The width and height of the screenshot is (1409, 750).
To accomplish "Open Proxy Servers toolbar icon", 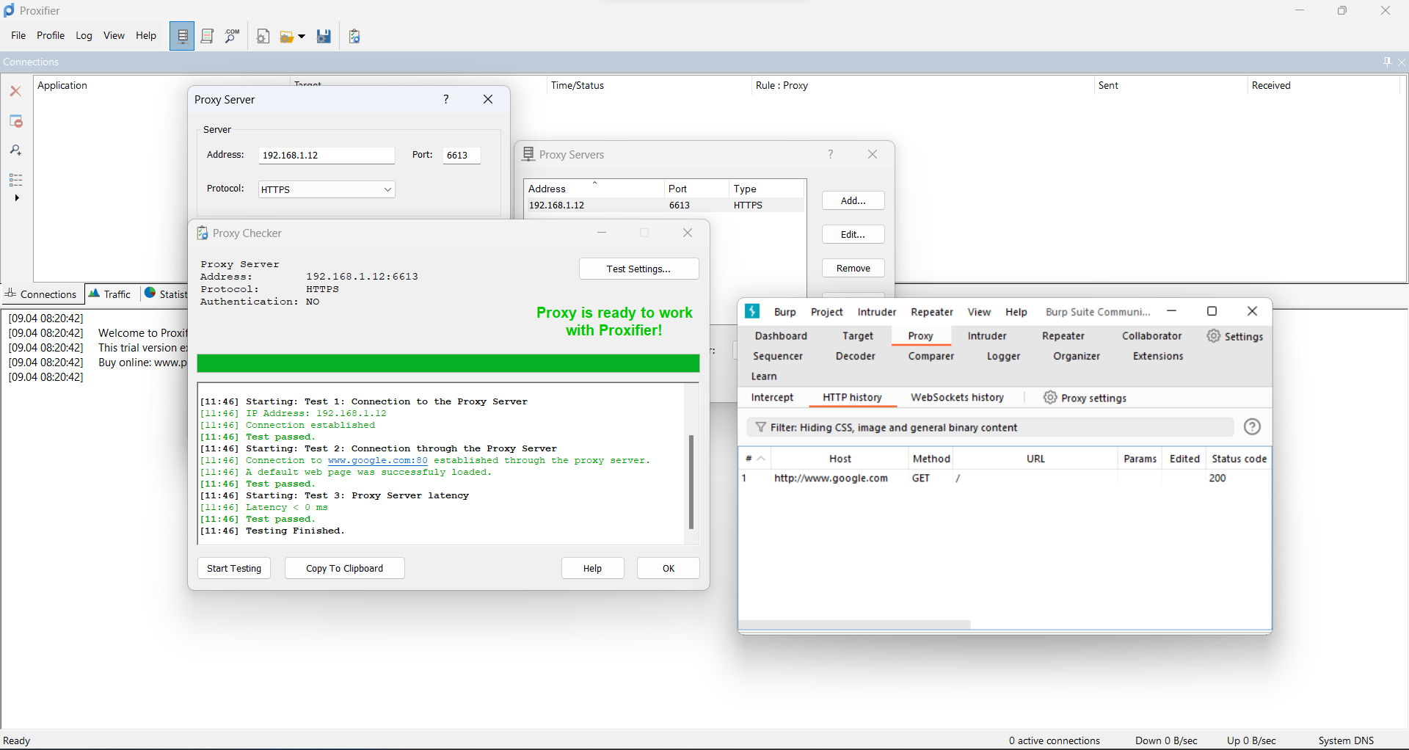I will [x=182, y=36].
